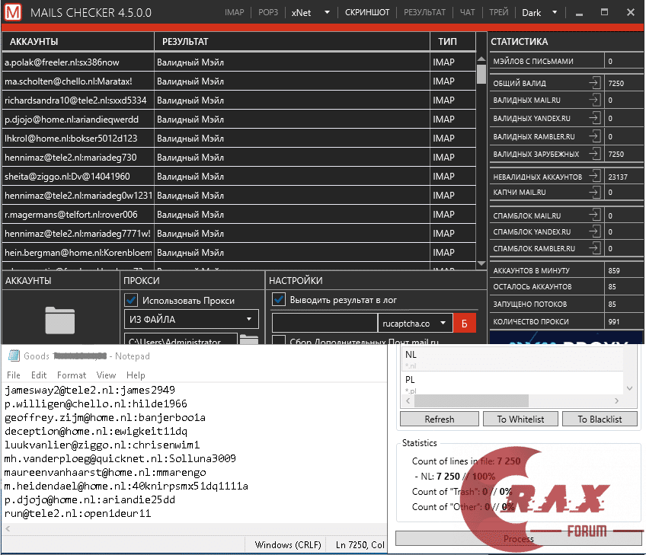Image resolution: width=646 pixels, height=555 pixels.
Task: Open СКРИНШОТ menu item
Action: [366, 12]
